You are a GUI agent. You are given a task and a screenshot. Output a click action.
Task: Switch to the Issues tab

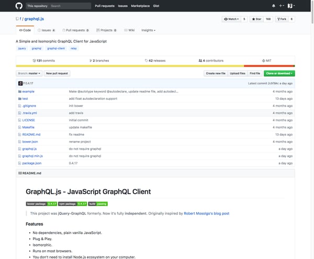click(46, 30)
